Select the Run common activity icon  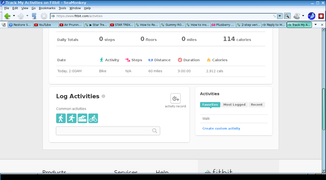click(71, 118)
